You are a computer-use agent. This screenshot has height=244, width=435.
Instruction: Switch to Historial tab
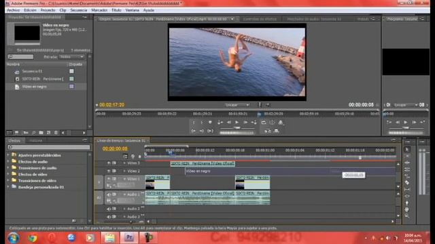[x=36, y=140]
